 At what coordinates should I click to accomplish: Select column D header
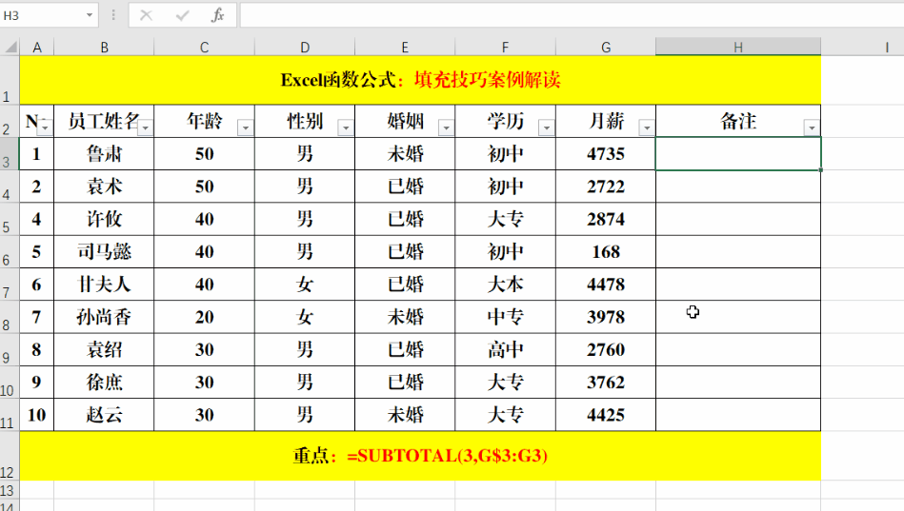[x=305, y=48]
